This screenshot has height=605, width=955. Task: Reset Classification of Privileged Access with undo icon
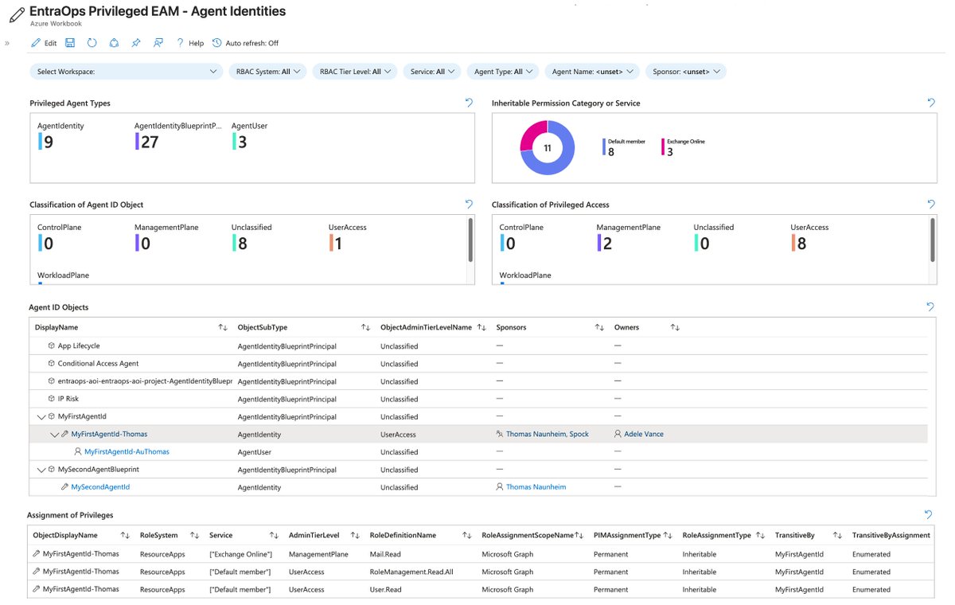931,205
